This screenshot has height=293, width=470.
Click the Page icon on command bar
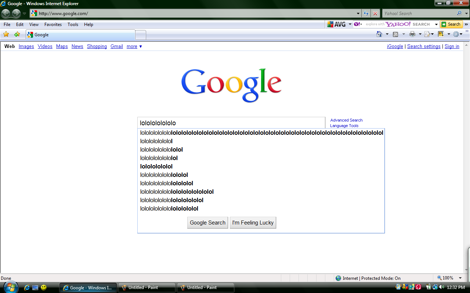click(x=428, y=34)
